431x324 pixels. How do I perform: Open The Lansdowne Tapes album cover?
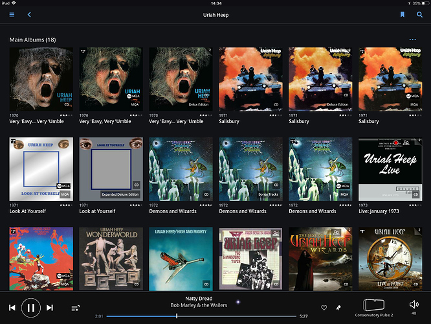click(x=250, y=259)
